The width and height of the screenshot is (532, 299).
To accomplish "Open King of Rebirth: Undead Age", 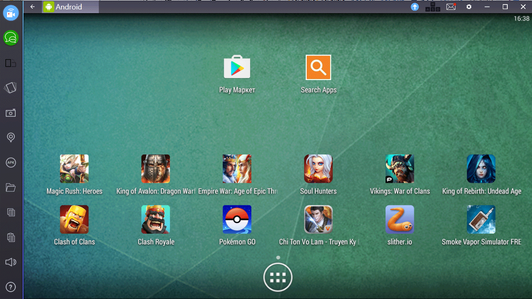I will 481,168.
